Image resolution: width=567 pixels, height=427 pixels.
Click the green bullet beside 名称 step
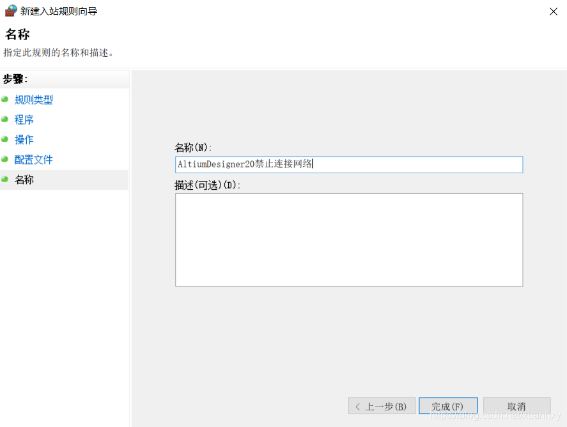point(4,179)
